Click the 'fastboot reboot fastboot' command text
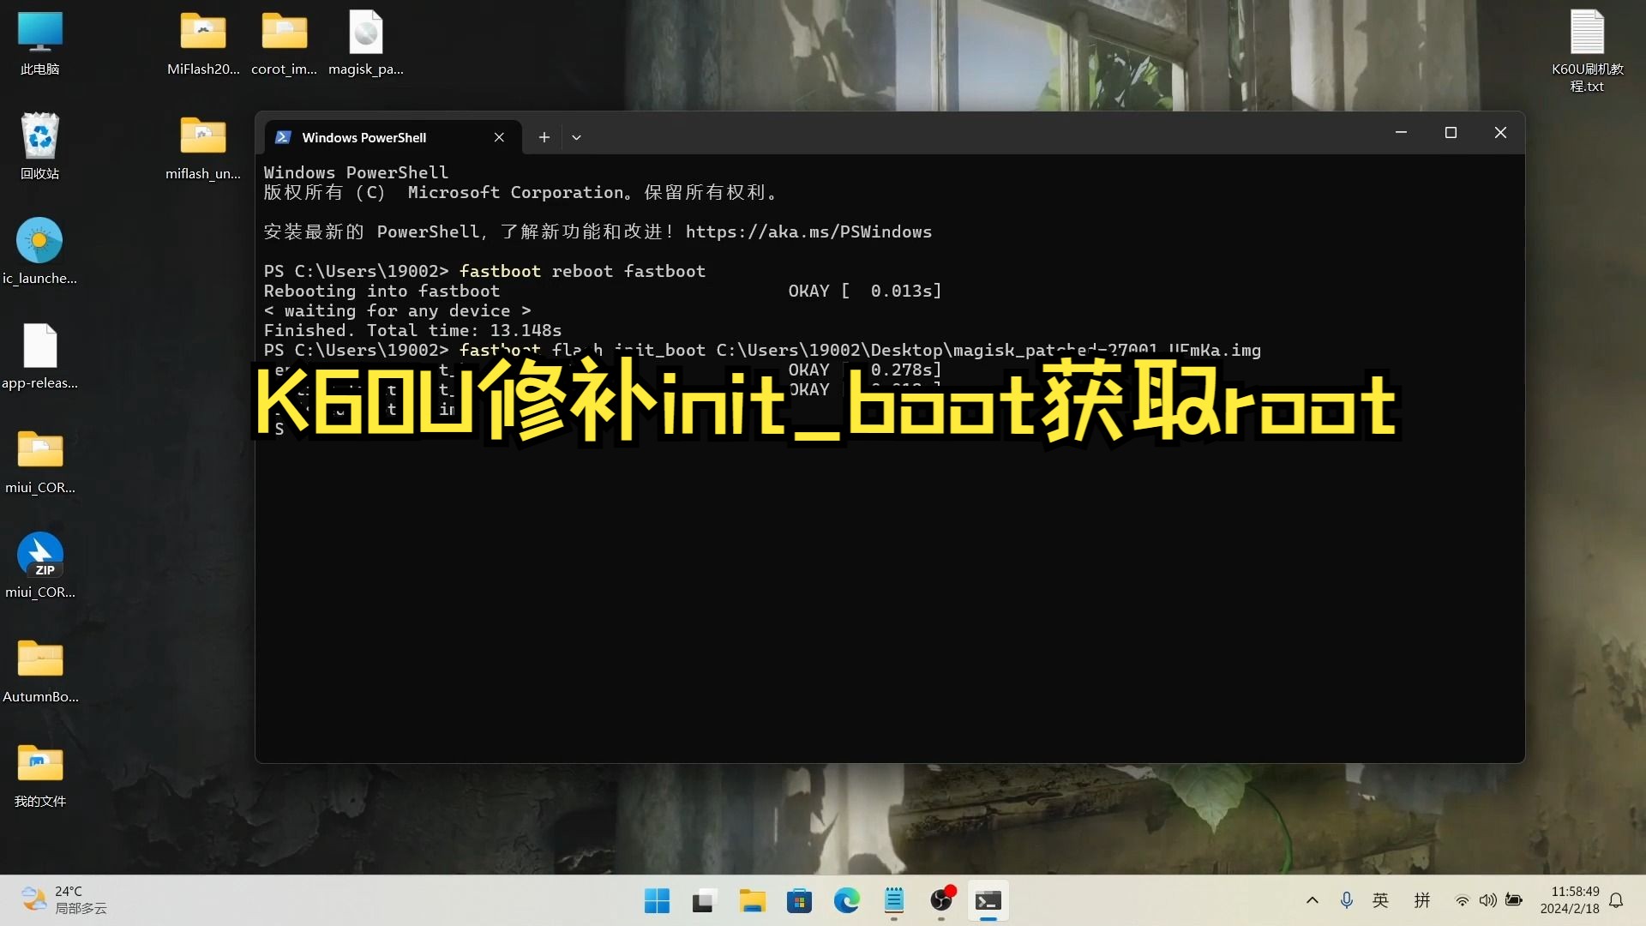This screenshot has height=926, width=1646. tap(582, 271)
